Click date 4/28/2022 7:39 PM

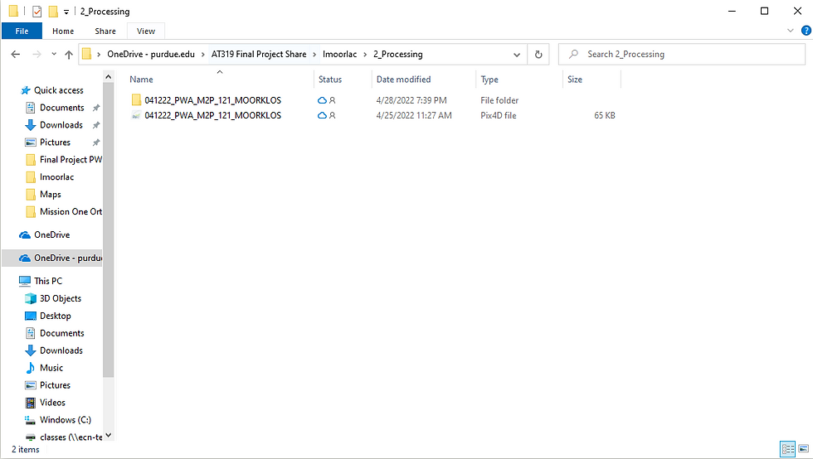(411, 100)
